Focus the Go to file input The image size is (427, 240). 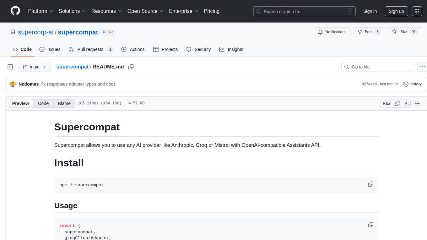click(x=377, y=67)
